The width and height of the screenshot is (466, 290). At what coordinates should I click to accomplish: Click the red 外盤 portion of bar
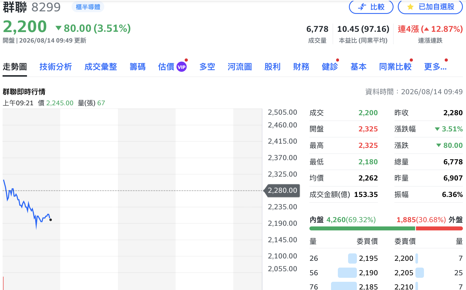[439, 228]
